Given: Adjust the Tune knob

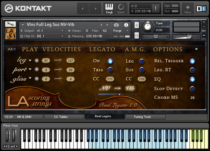Looking at the screenshot, I should coord(148,27).
